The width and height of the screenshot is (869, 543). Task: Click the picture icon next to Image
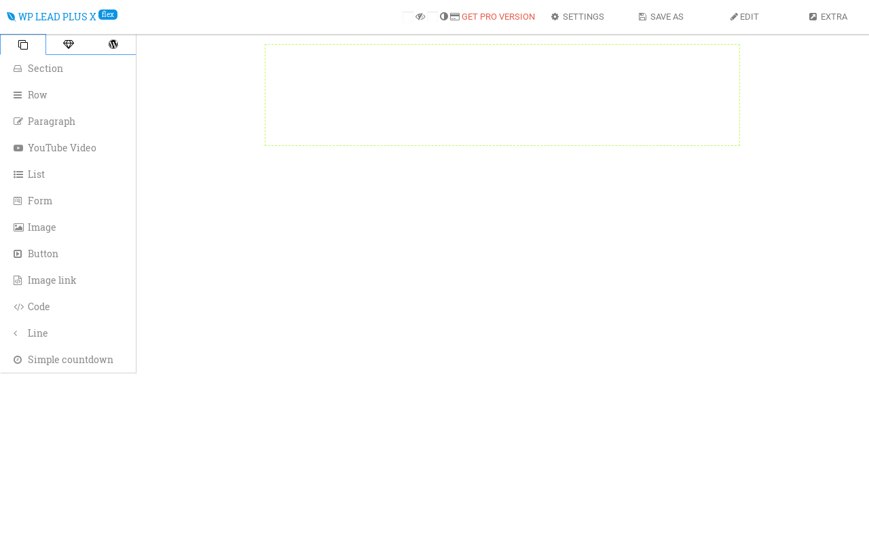[18, 227]
